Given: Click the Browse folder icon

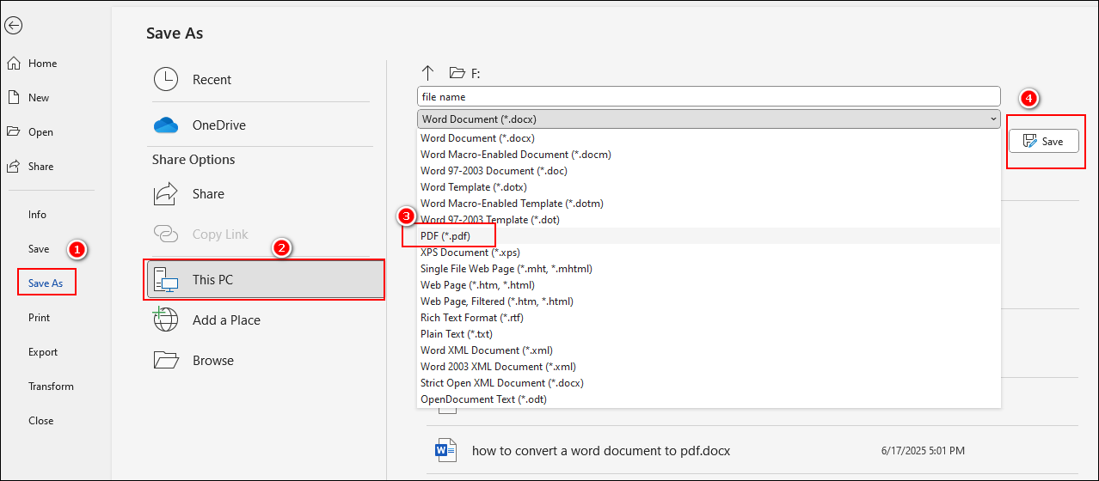Looking at the screenshot, I should [165, 360].
